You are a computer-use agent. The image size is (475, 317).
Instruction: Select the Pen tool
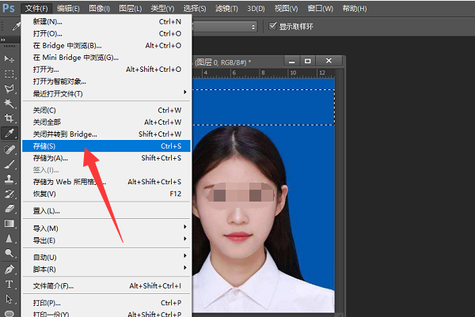[9, 270]
